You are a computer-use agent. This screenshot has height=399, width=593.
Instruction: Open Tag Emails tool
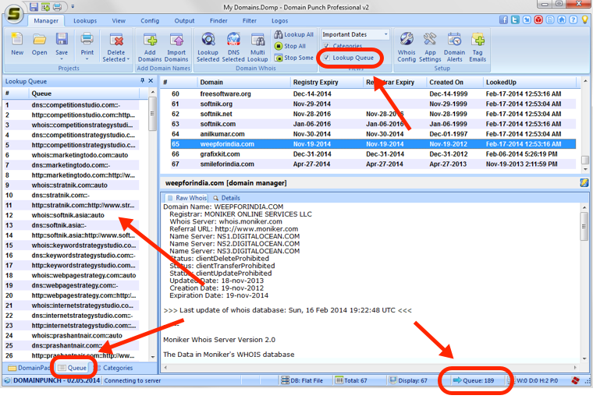tap(478, 47)
